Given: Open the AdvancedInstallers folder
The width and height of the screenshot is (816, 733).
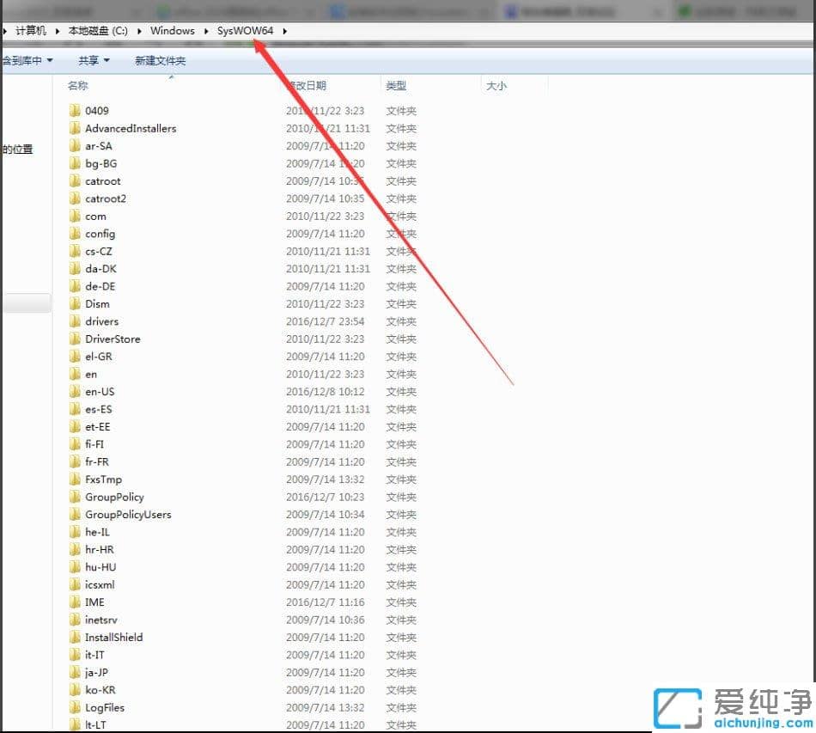Looking at the screenshot, I should click(x=76, y=128).
